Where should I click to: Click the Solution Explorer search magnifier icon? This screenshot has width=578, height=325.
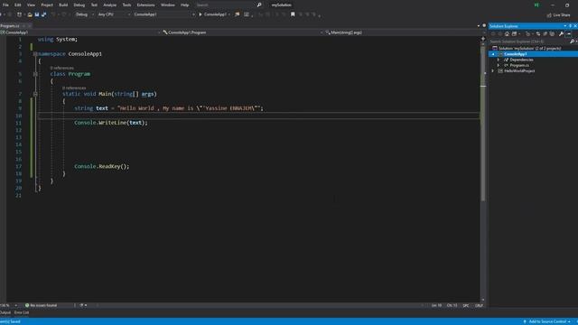[572, 42]
